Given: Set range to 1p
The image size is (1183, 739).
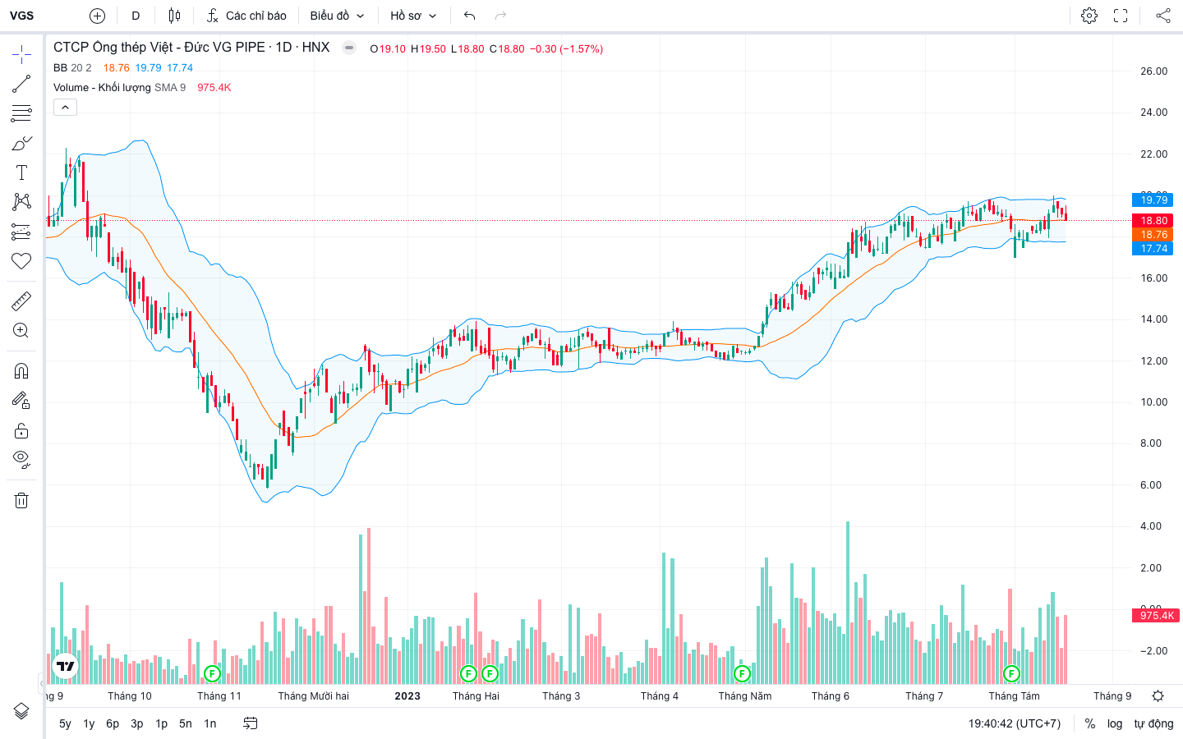Looking at the screenshot, I should (162, 723).
